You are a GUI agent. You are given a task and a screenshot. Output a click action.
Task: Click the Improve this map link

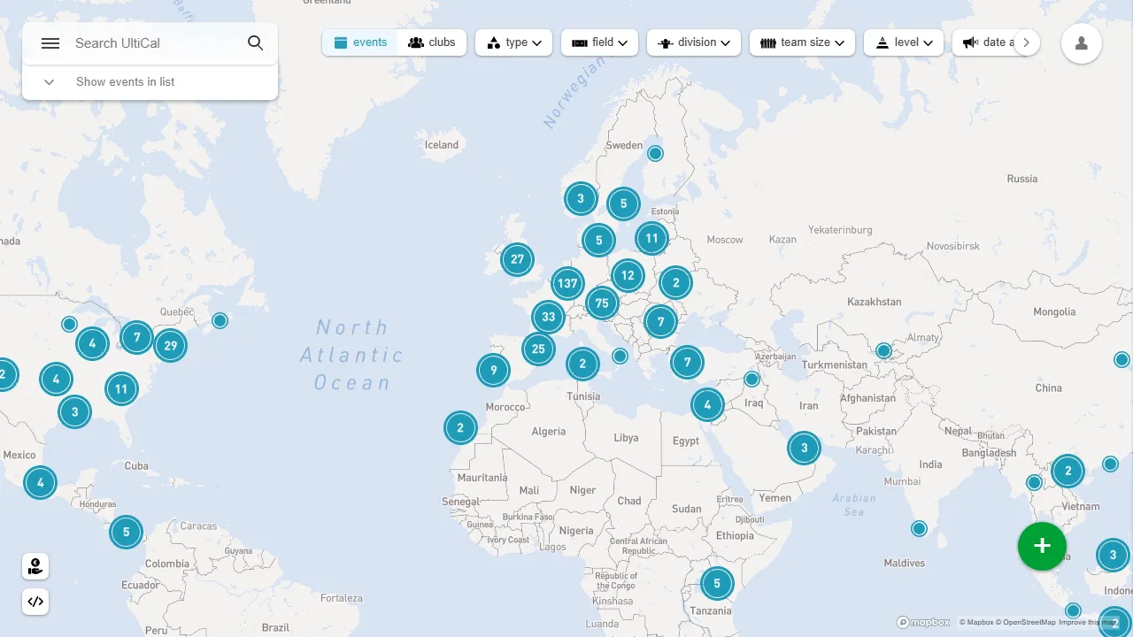click(x=1087, y=623)
